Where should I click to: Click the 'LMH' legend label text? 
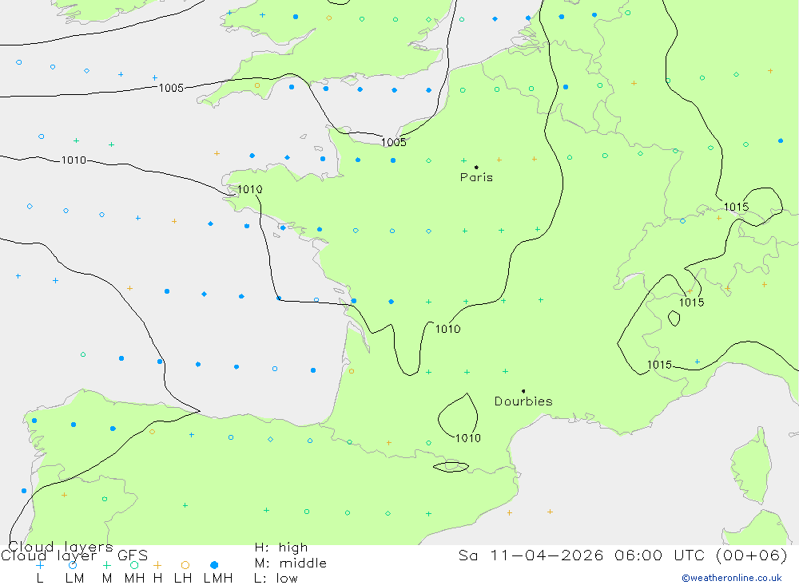point(218,579)
